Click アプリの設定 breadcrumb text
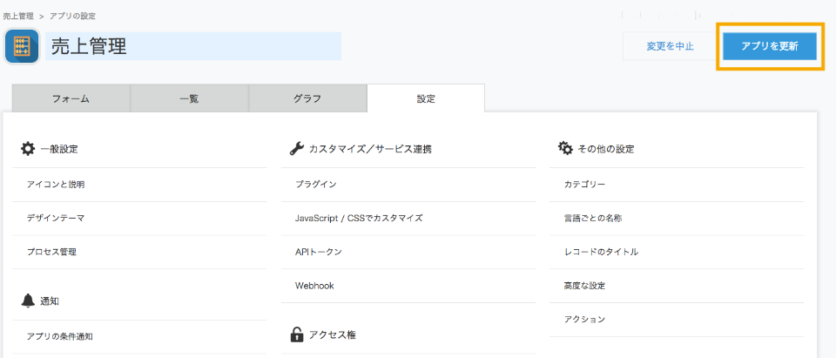This screenshot has height=358, width=836. 72,16
